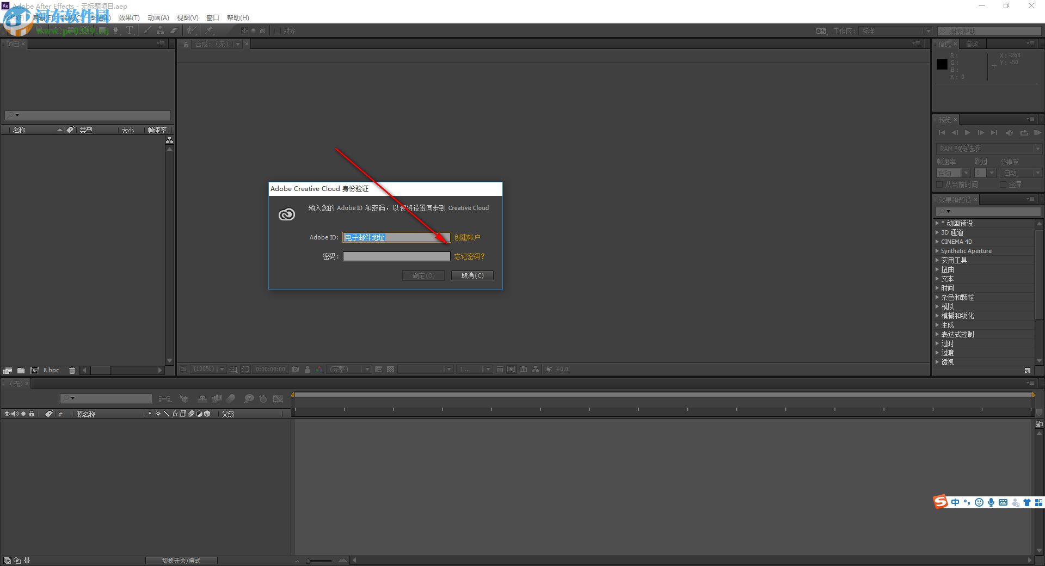This screenshot has width=1045, height=566.
Task: Expand the 表达式控制 effects category
Action: [937, 334]
